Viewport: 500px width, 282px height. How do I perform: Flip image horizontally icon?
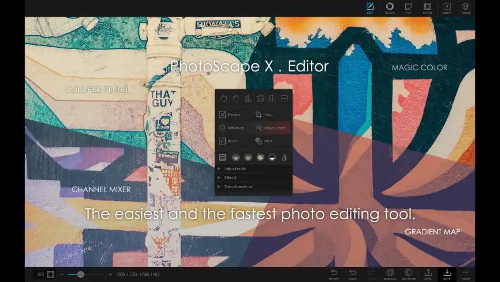click(272, 98)
